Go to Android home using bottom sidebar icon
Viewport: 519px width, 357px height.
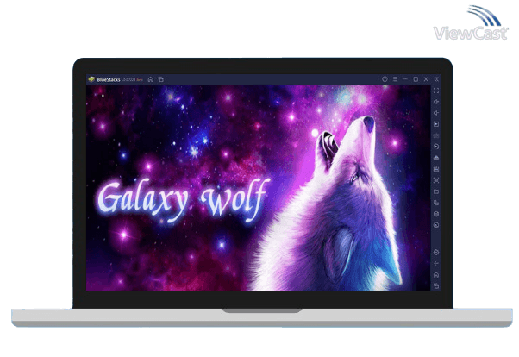click(x=436, y=275)
